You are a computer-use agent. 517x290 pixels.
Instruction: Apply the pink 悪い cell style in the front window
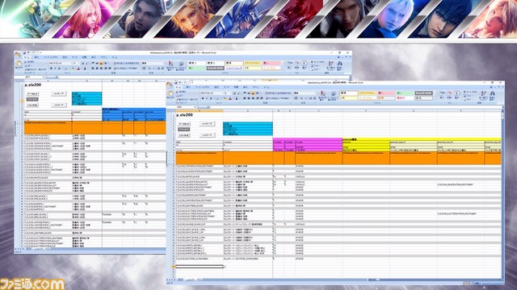(386, 93)
